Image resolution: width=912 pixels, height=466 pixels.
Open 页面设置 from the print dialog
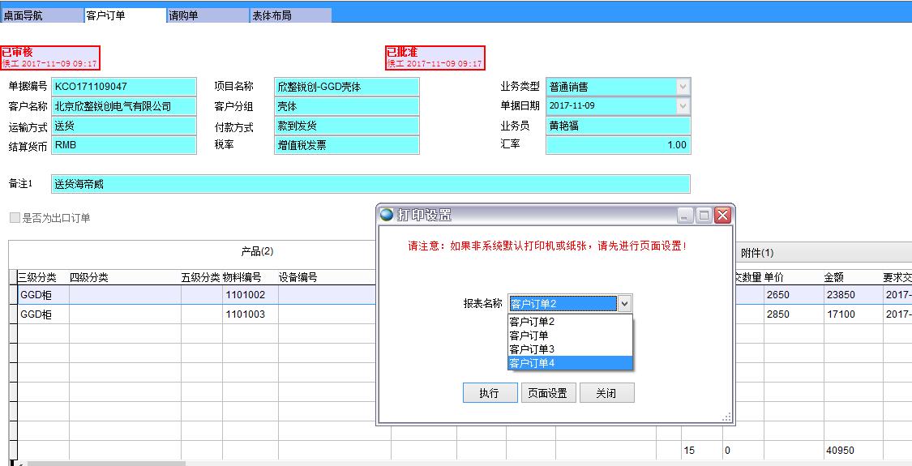pyautogui.click(x=547, y=393)
